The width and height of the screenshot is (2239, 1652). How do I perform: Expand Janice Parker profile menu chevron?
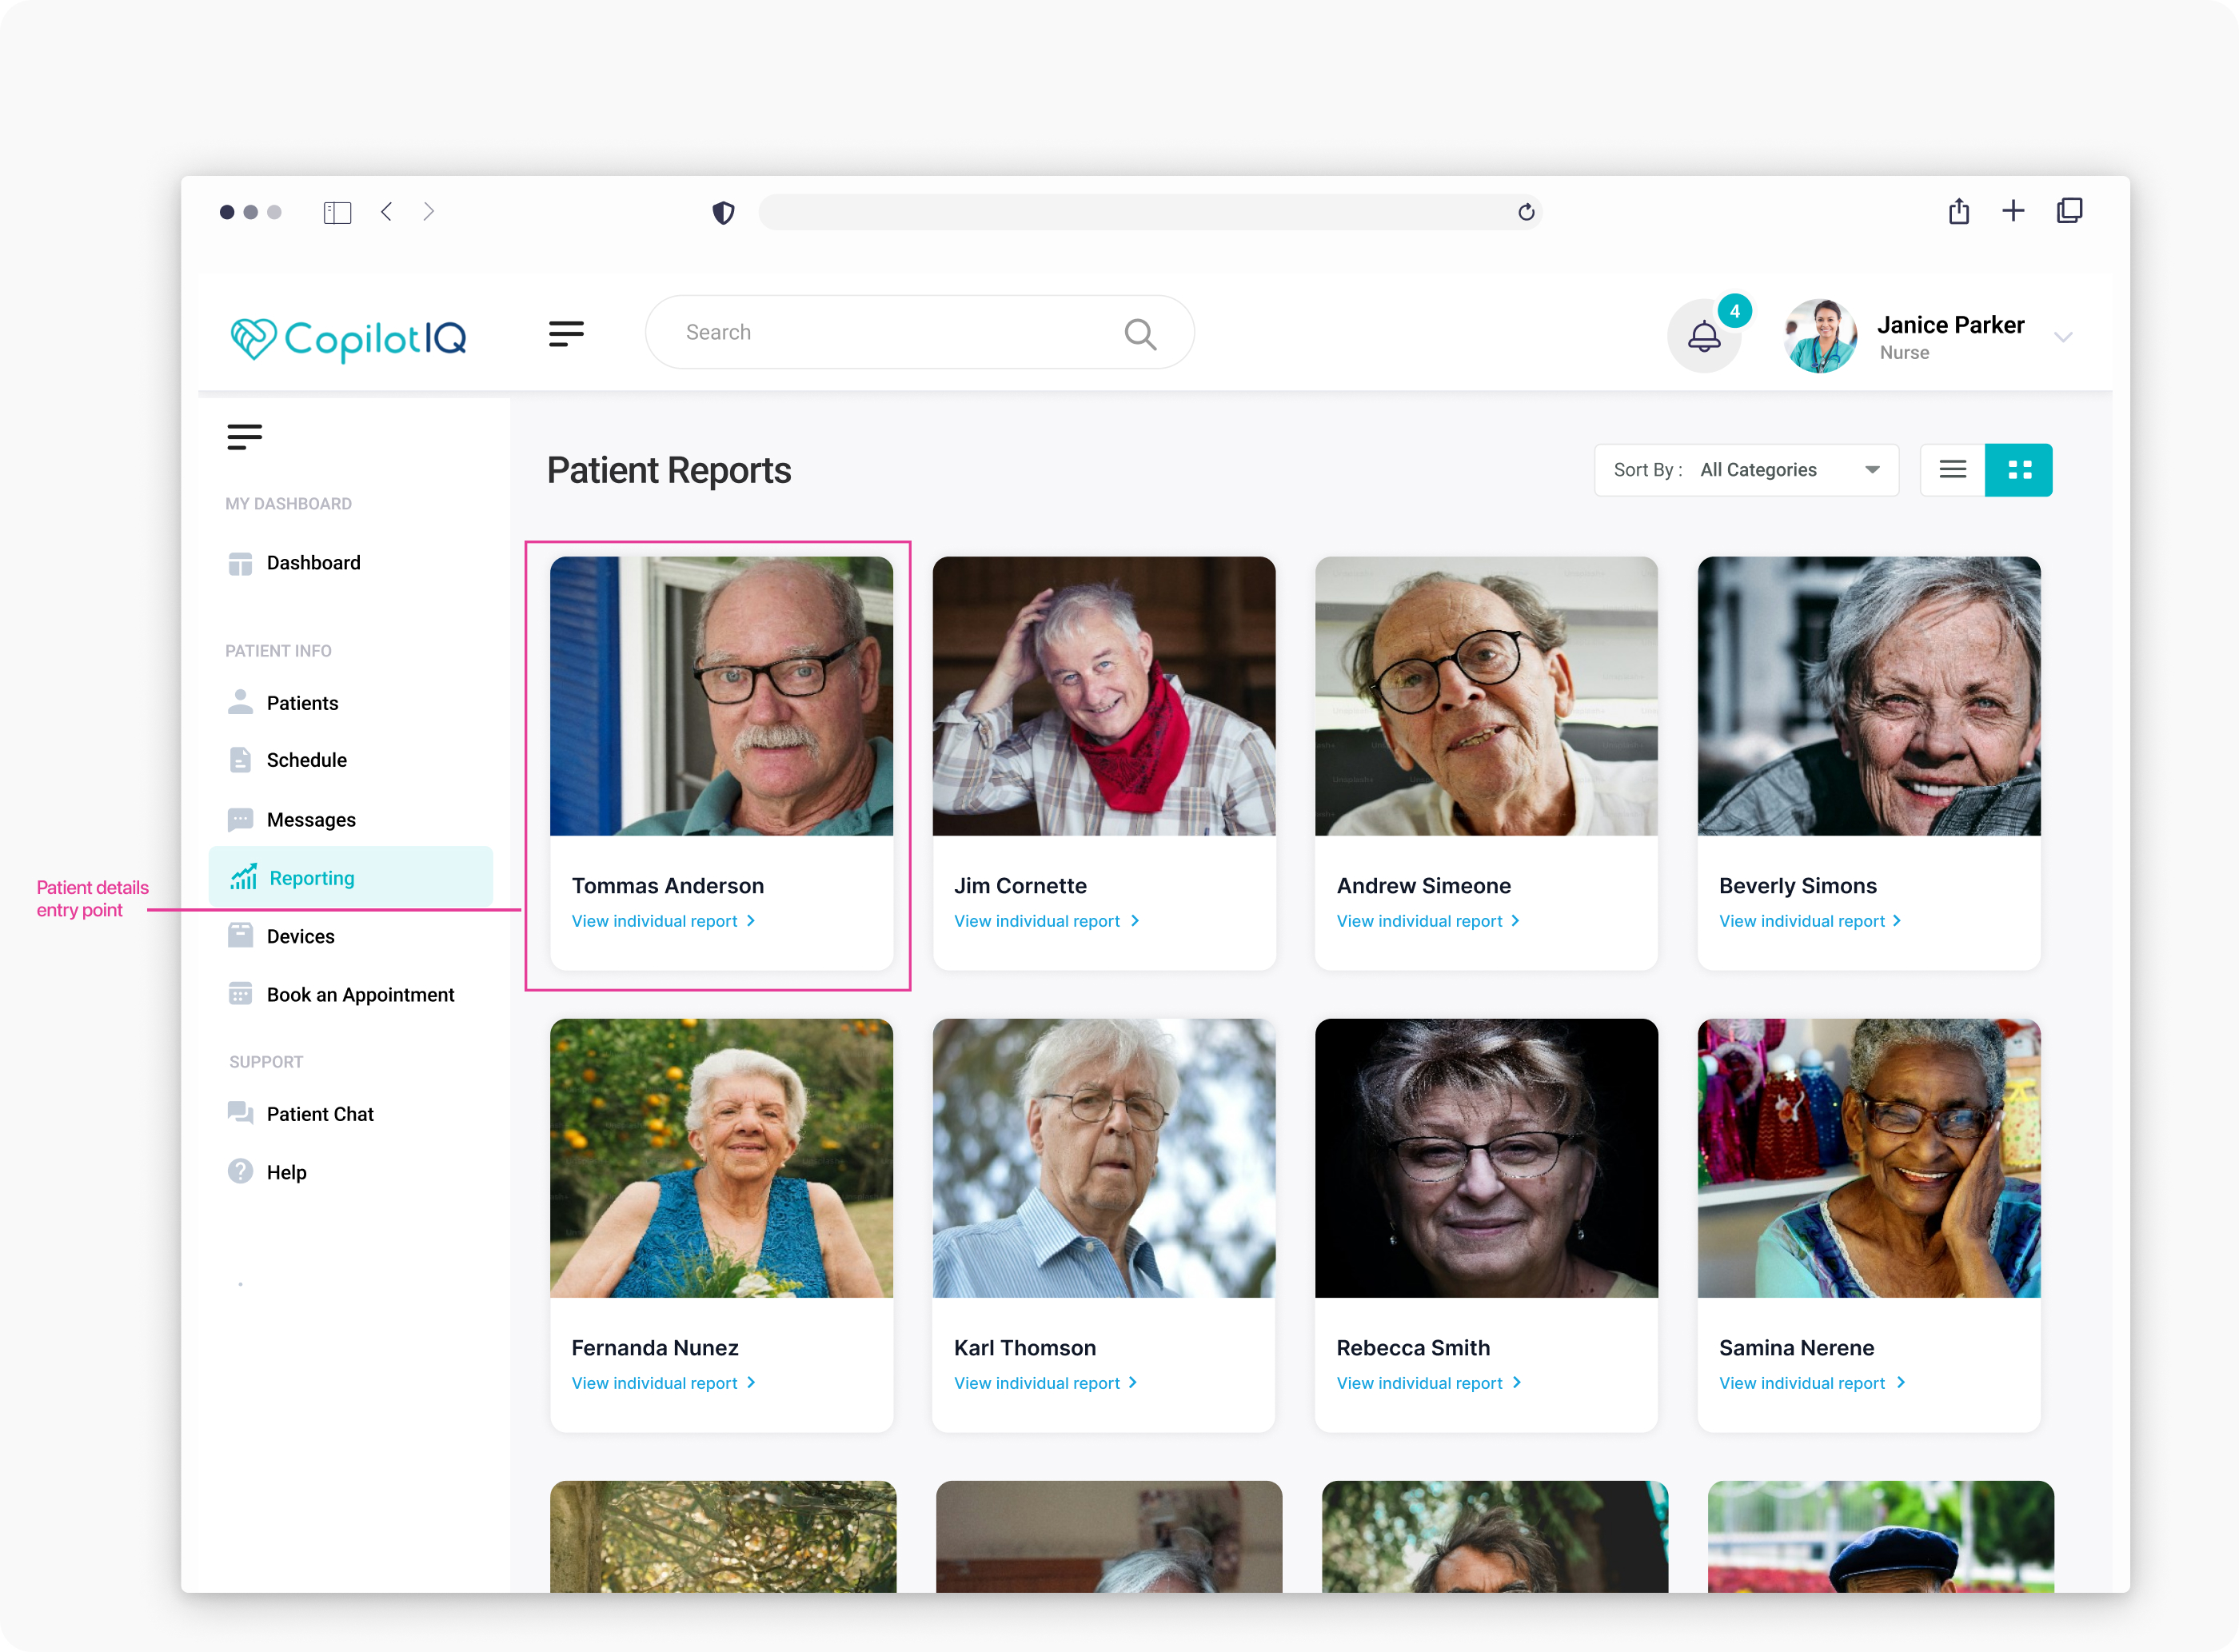point(2063,337)
